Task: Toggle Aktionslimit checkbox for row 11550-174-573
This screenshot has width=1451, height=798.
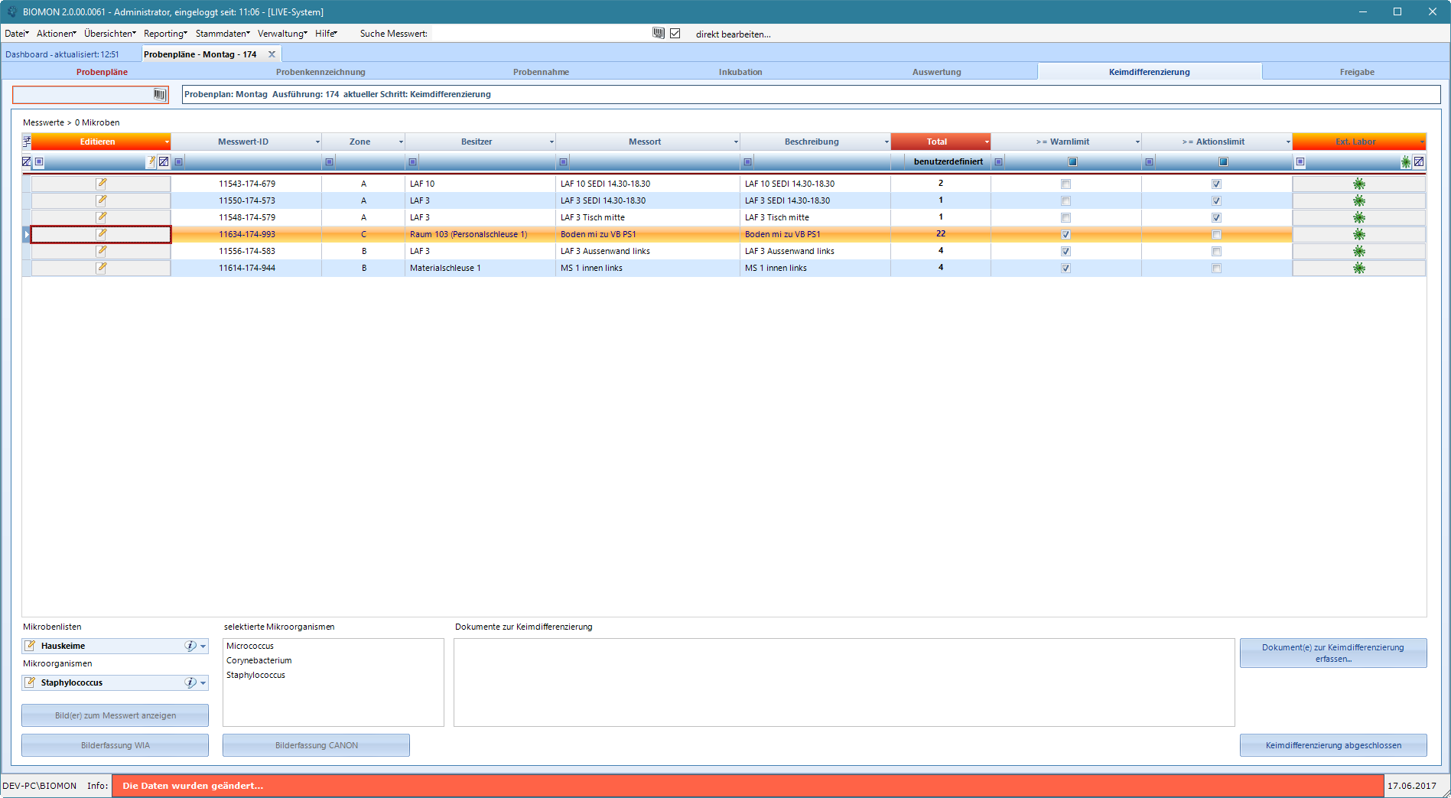Action: click(1216, 201)
